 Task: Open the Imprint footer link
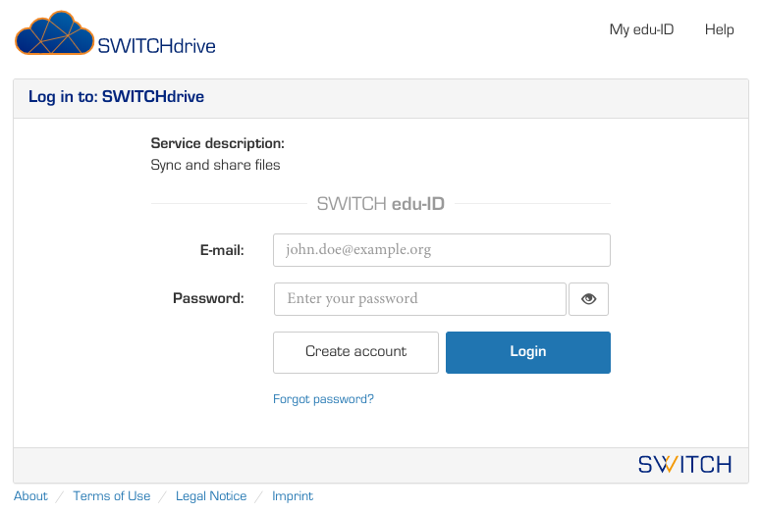(293, 496)
